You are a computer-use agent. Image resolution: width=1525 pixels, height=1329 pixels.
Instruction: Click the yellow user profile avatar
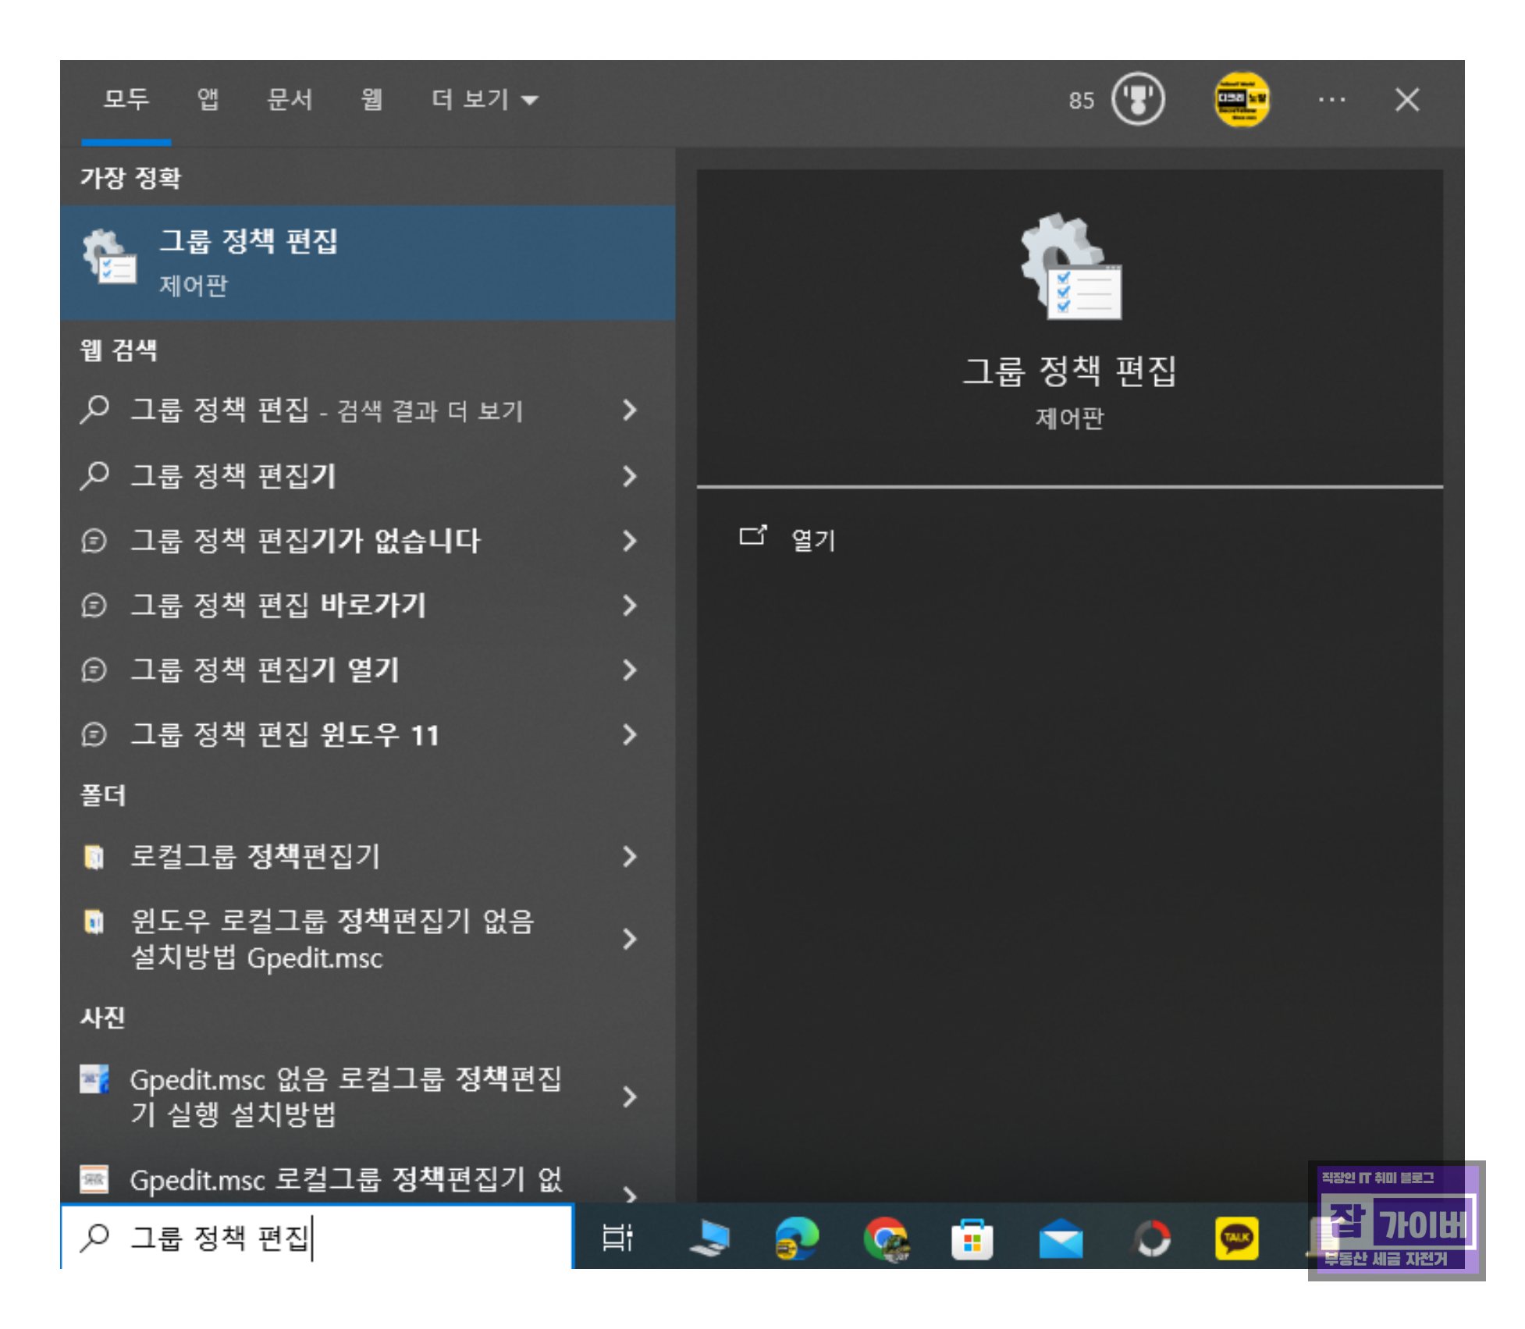[x=1241, y=100]
